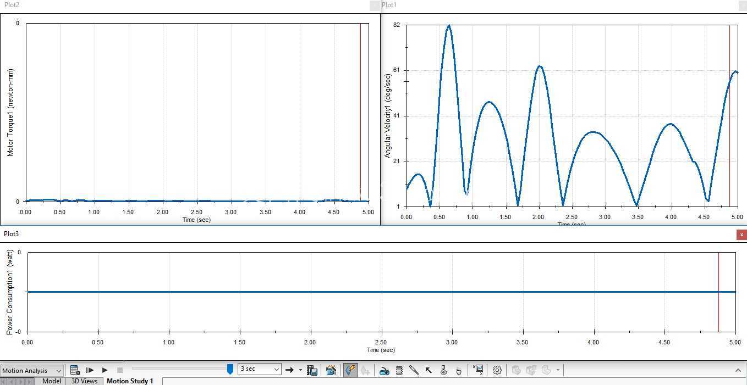Click the Spring icon
747x385 pixels.
coord(399,370)
